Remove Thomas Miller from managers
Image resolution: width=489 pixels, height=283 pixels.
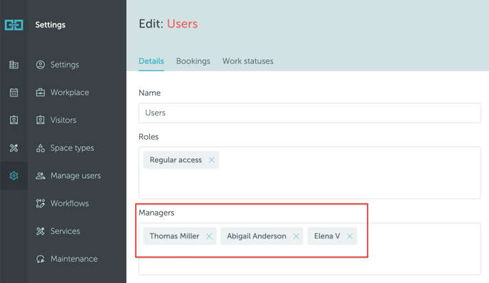coord(209,236)
